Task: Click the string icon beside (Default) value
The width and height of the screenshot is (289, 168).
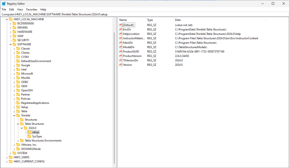Action: point(120,25)
